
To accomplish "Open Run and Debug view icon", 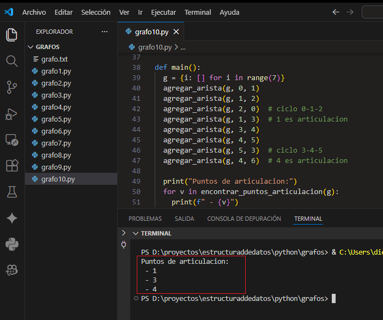I will (11, 113).
